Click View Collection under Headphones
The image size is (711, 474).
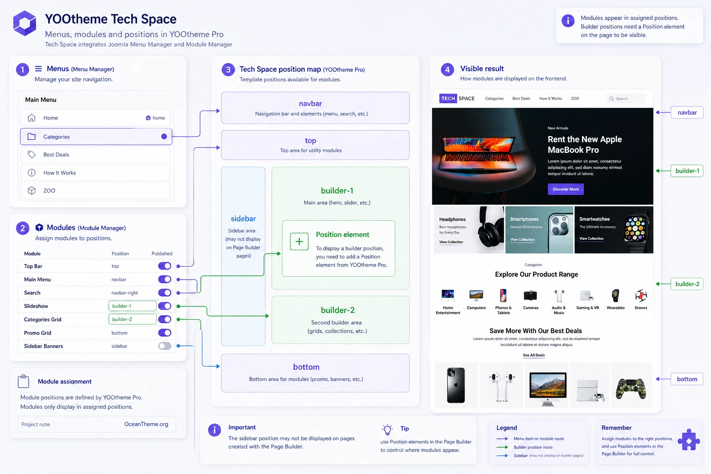pos(451,242)
